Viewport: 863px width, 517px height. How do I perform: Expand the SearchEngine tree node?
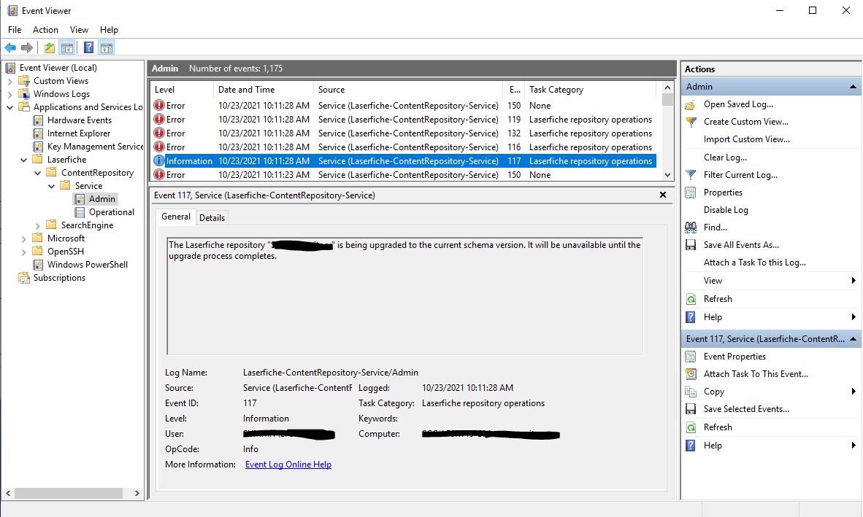point(38,225)
